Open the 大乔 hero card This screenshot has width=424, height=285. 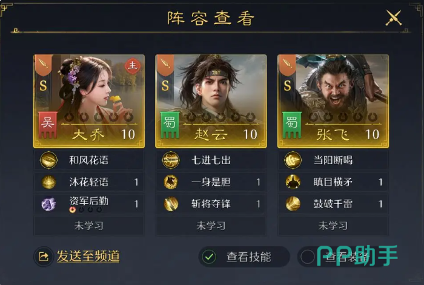(x=89, y=101)
